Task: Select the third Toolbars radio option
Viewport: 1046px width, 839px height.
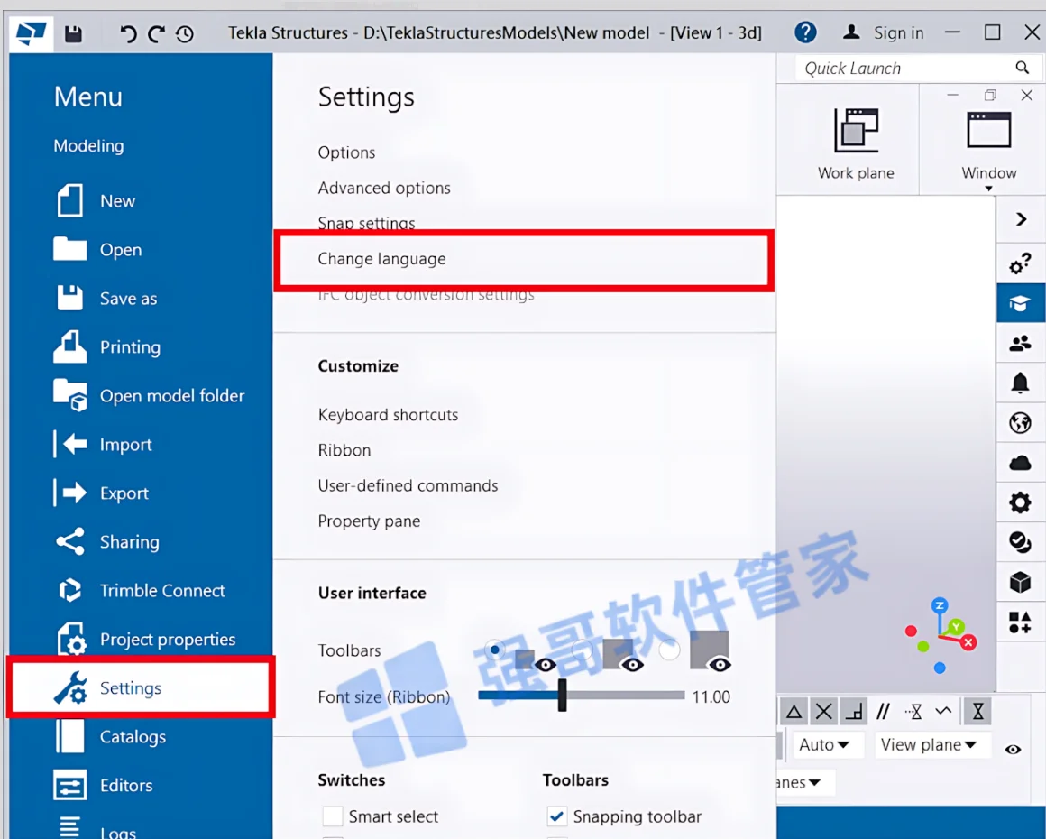Action: 669,650
